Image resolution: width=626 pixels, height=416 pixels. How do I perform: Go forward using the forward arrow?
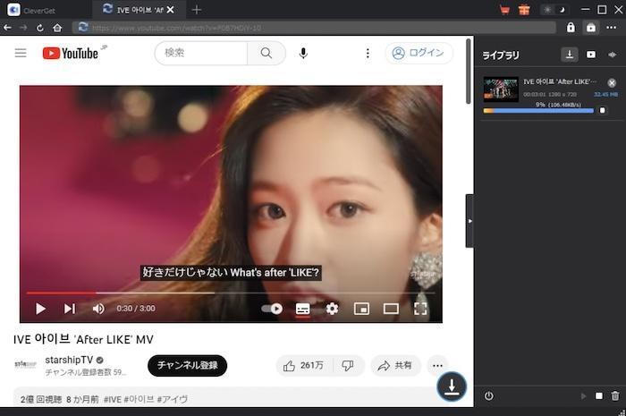23,28
